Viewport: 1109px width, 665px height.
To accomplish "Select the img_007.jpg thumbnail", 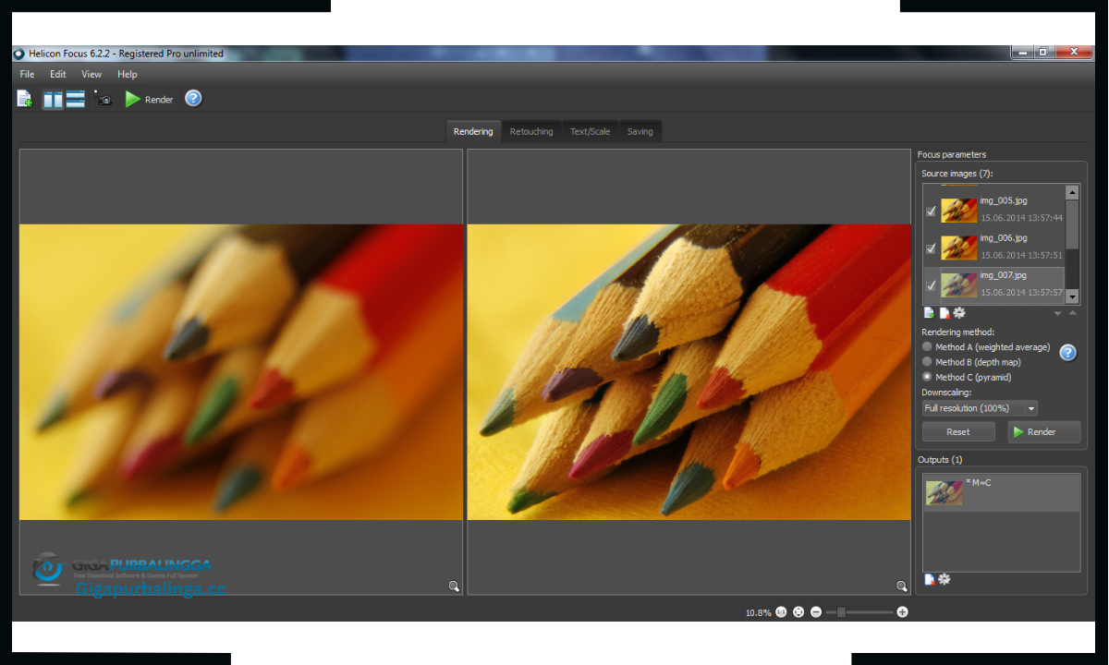I will 959,284.
